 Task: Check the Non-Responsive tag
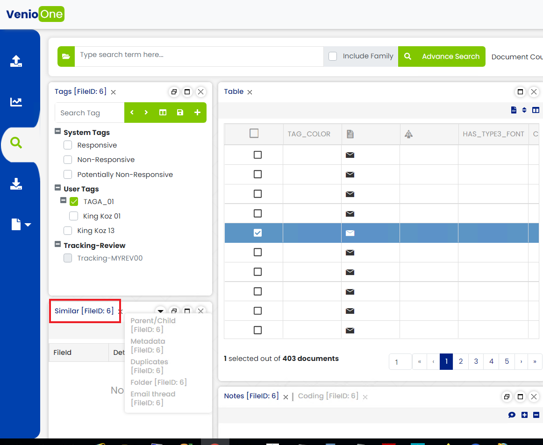click(68, 160)
